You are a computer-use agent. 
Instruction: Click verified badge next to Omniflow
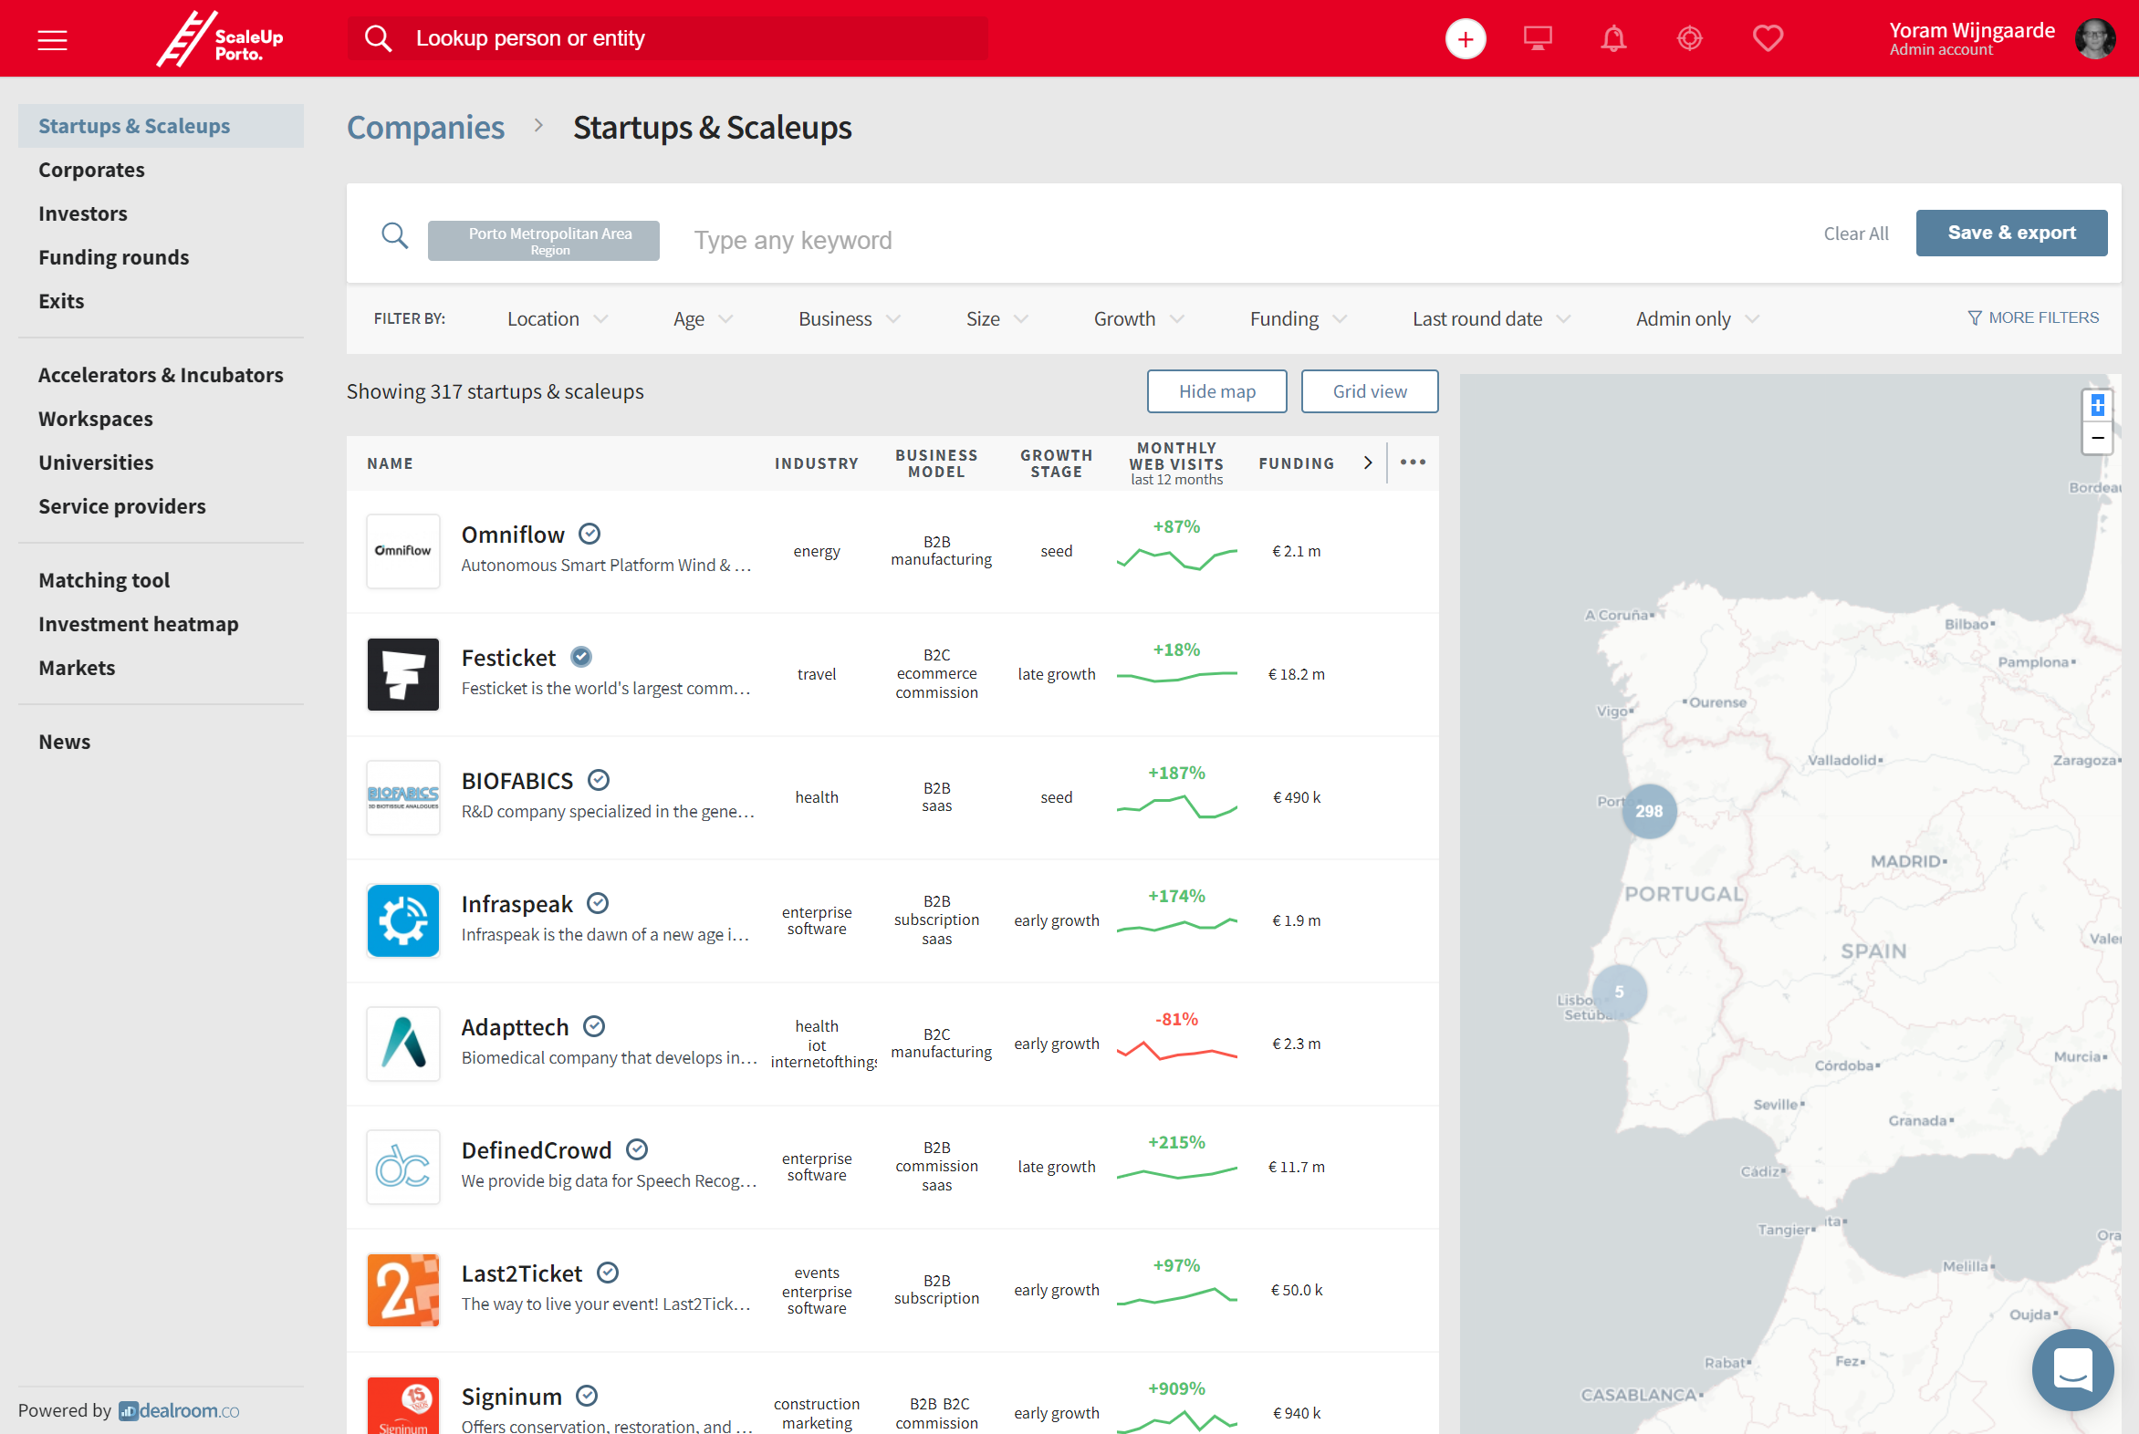pyautogui.click(x=590, y=534)
